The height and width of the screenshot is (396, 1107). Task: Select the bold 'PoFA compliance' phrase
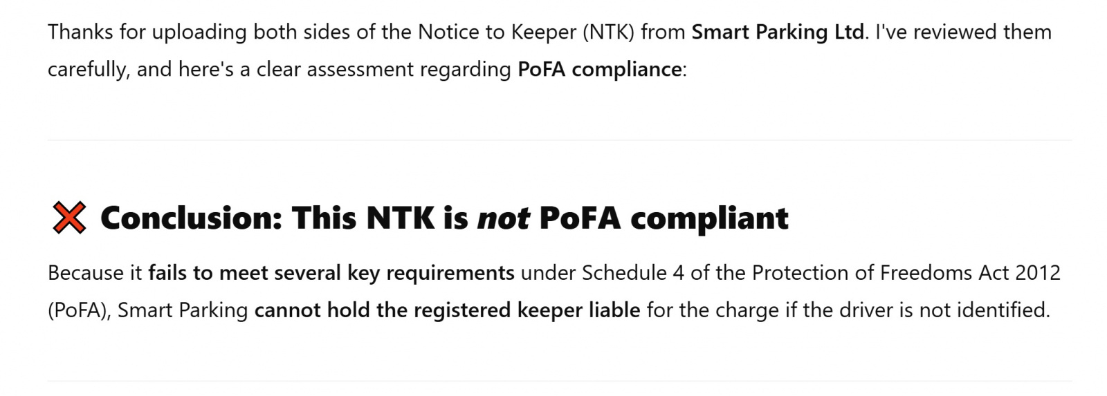(600, 69)
